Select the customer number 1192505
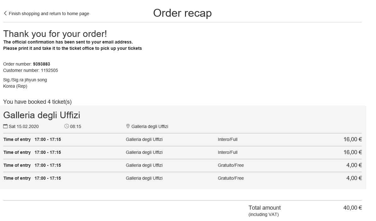The width and height of the screenshot is (376, 221). (49, 70)
